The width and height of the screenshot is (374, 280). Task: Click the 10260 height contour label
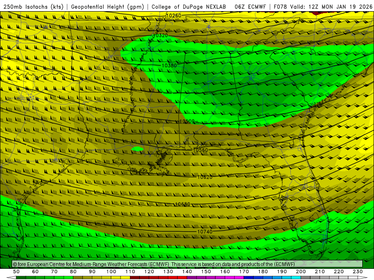(173, 16)
